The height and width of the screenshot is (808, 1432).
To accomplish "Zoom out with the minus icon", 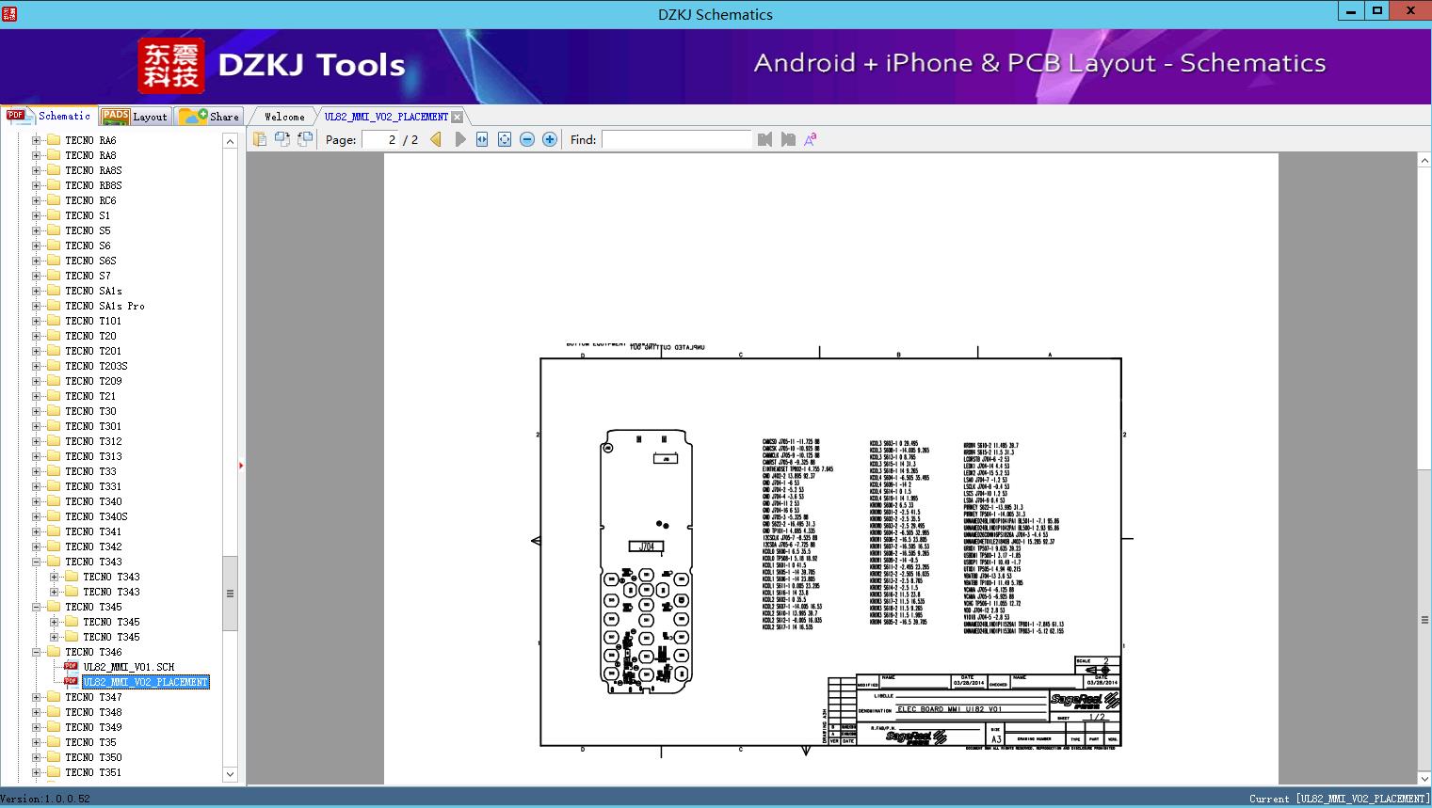I will (527, 139).
